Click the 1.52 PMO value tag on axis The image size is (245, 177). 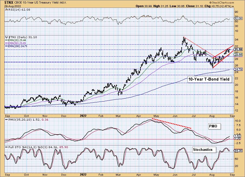coord(238,136)
